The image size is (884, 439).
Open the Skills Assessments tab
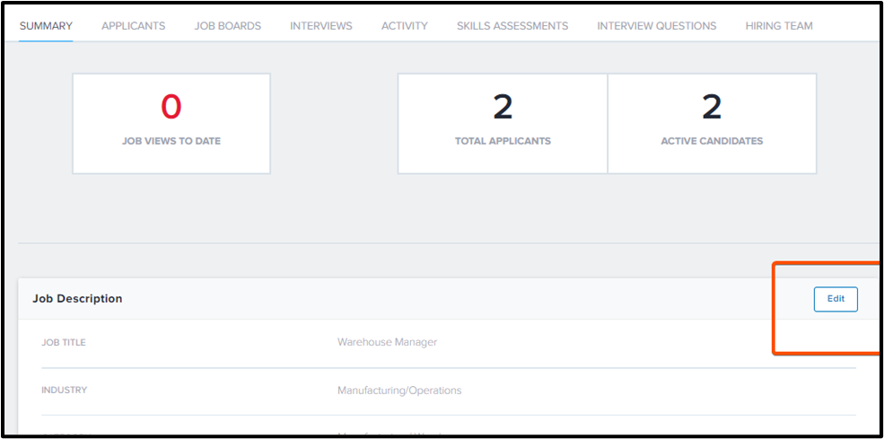pos(512,26)
